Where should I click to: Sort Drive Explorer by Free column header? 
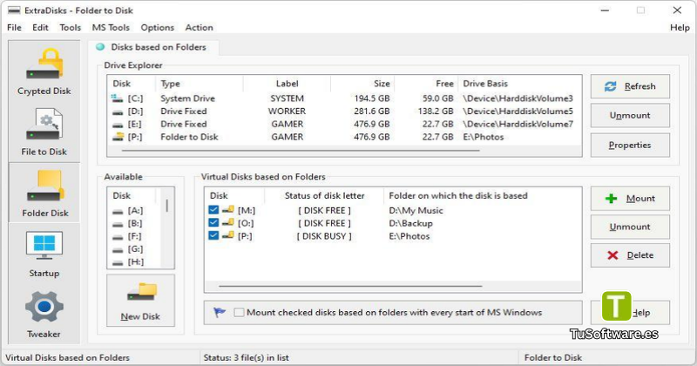(426, 84)
